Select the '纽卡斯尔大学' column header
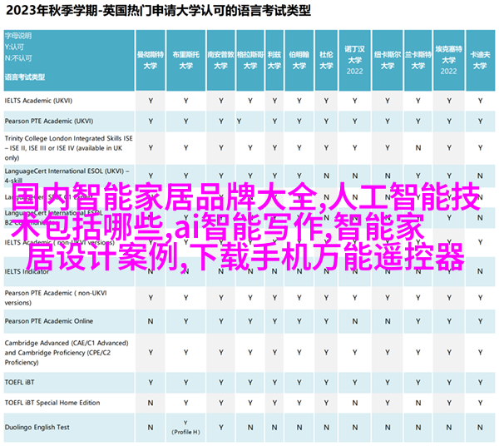Viewport: 499px width, 446px height. [388, 60]
